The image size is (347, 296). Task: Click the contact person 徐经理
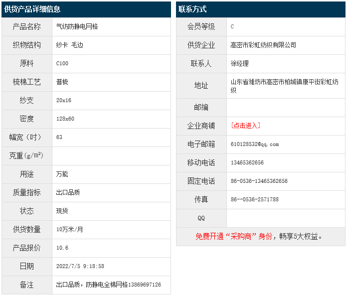point(239,63)
